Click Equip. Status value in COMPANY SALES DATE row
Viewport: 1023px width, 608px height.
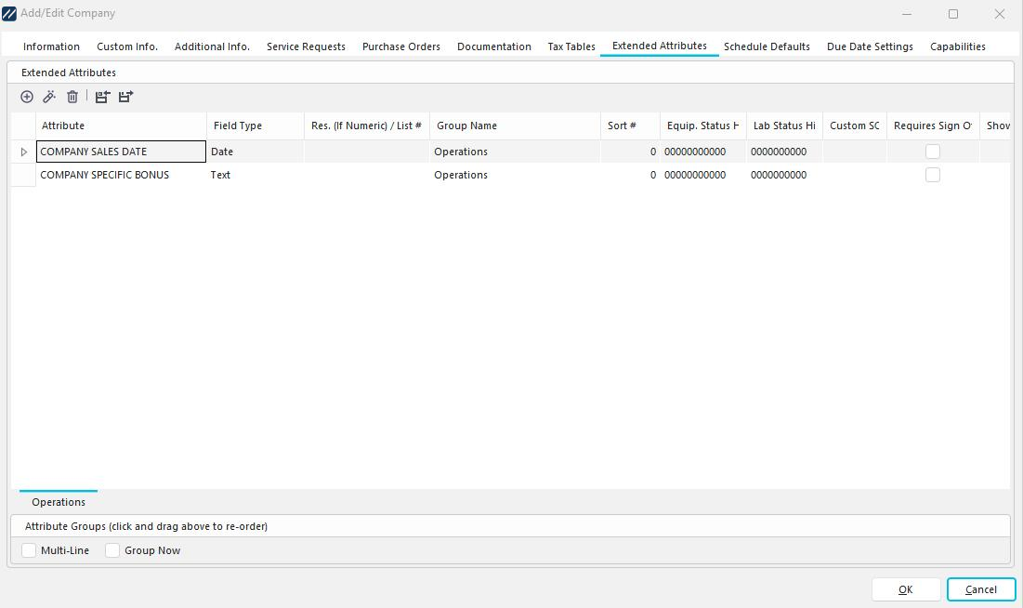(x=703, y=152)
